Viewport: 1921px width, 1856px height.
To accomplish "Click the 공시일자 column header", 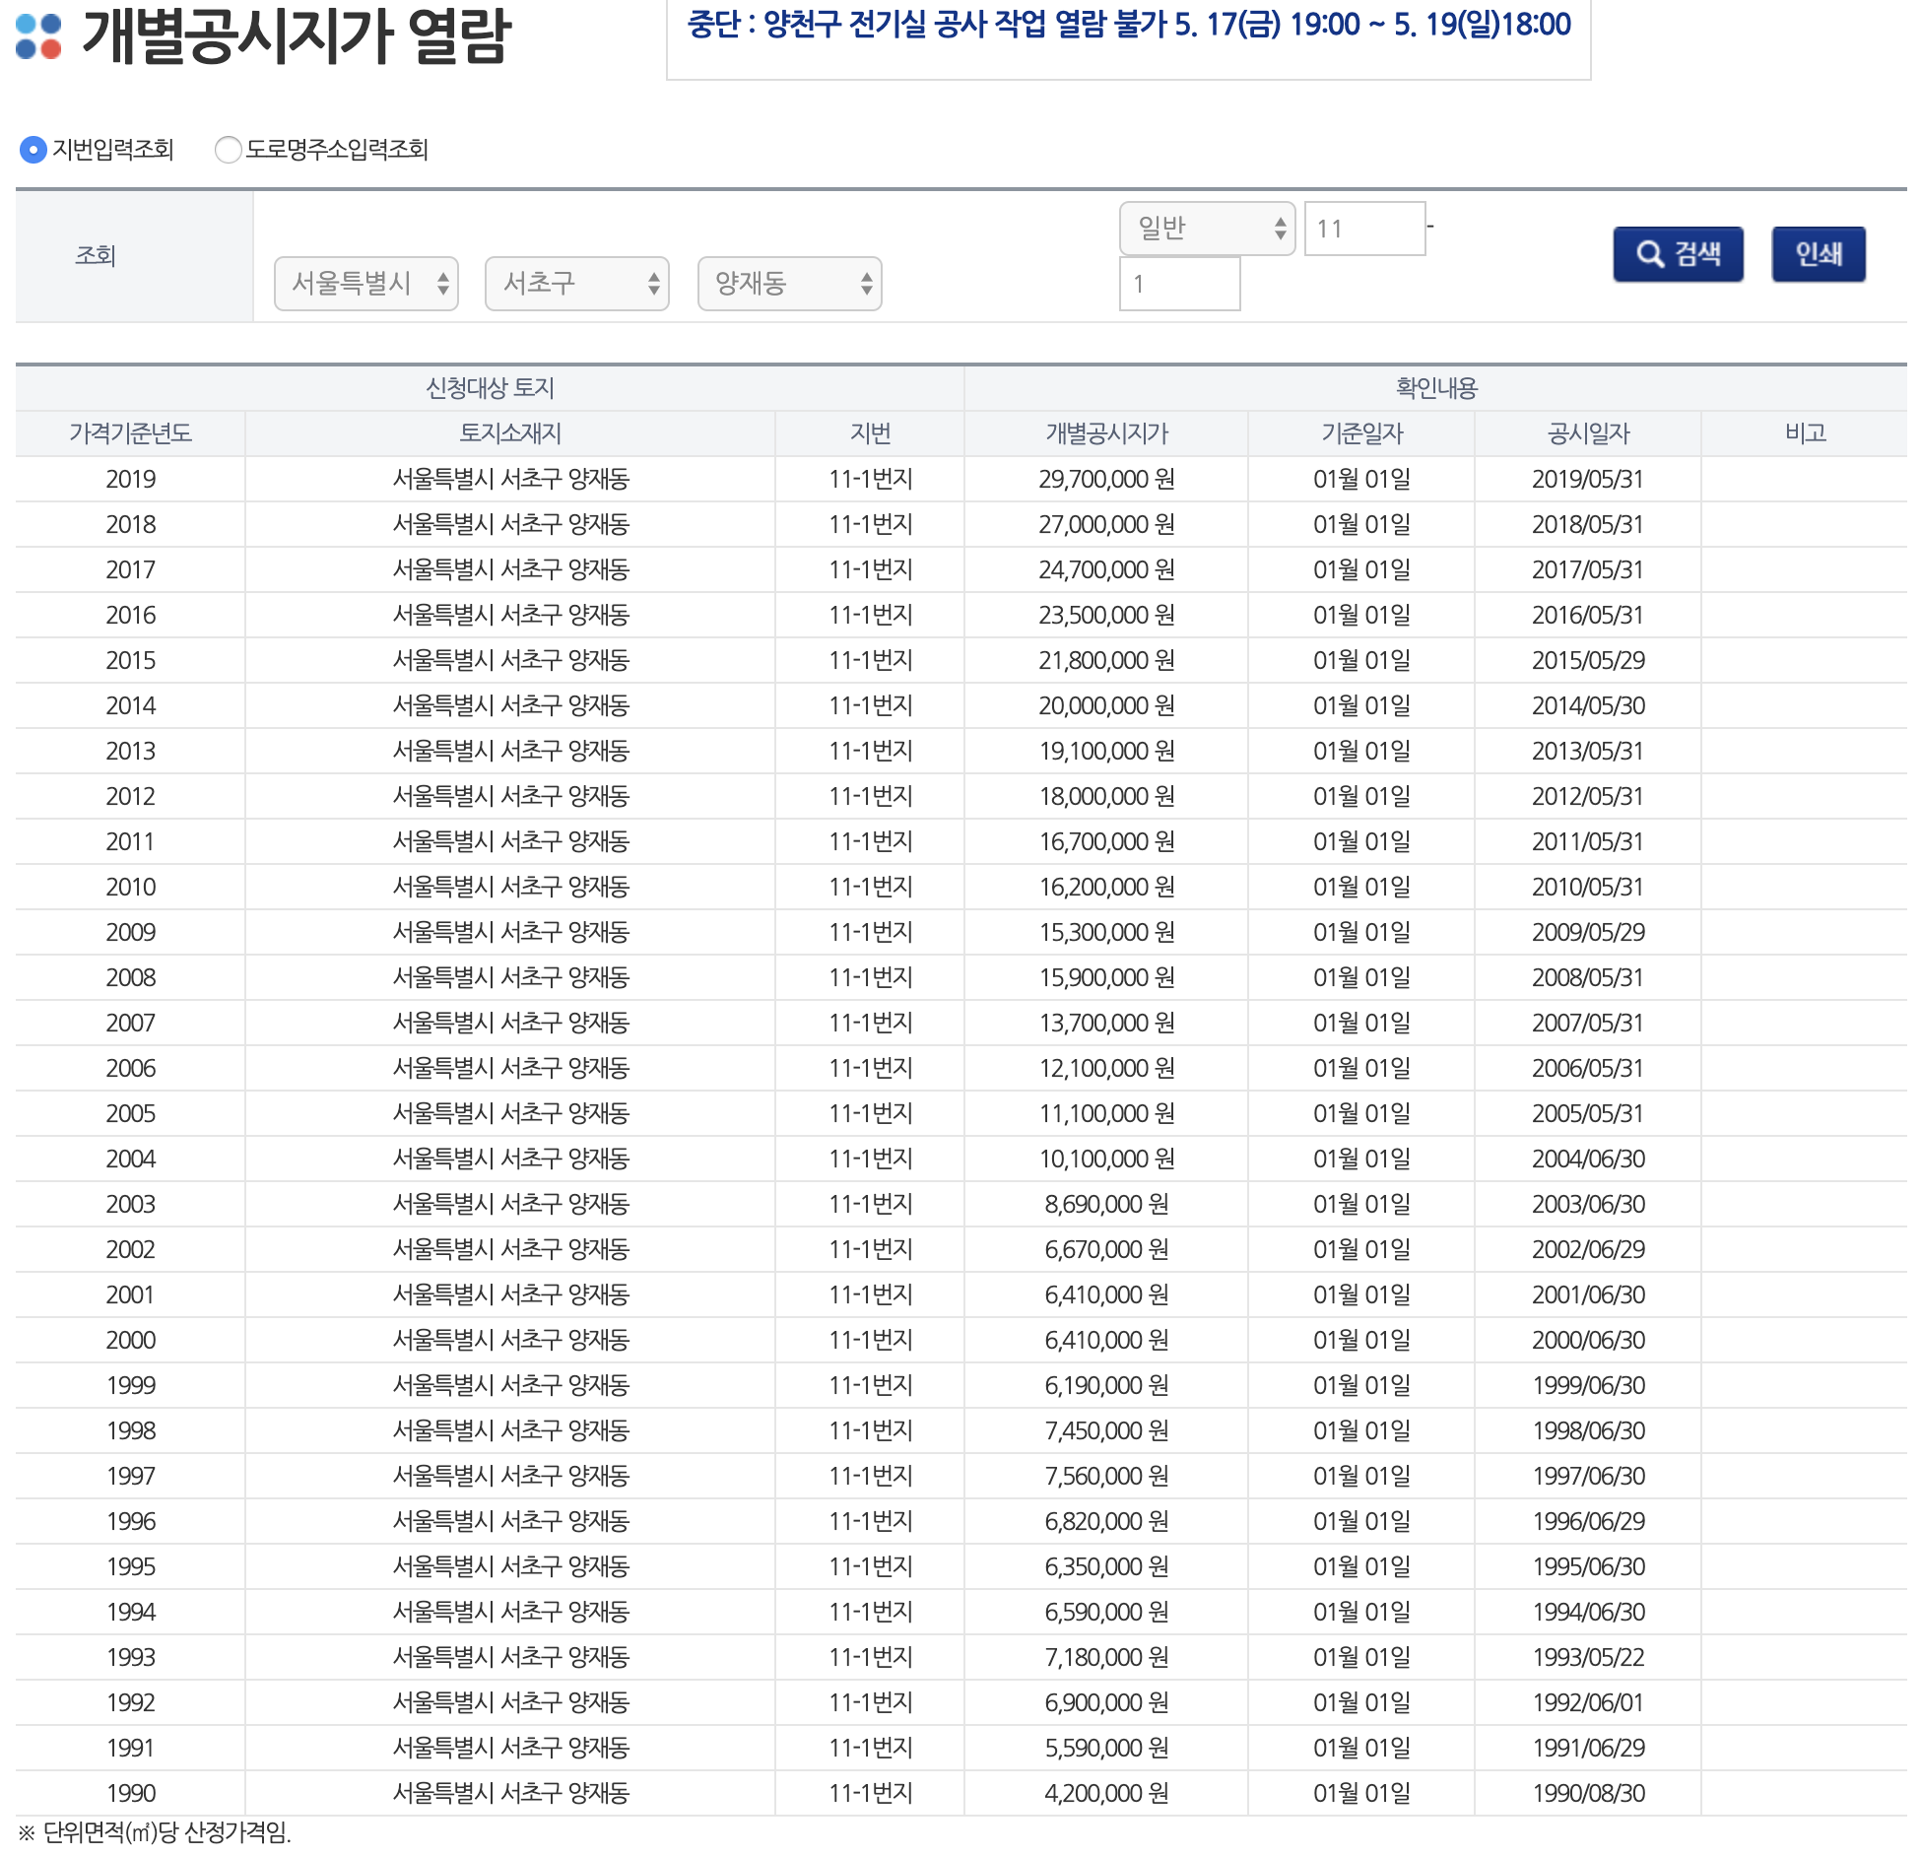I will tap(1588, 433).
